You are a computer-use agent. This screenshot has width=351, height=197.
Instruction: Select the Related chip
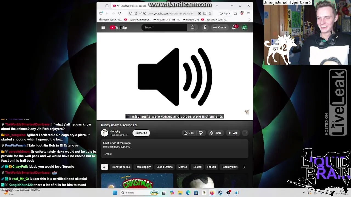click(197, 167)
